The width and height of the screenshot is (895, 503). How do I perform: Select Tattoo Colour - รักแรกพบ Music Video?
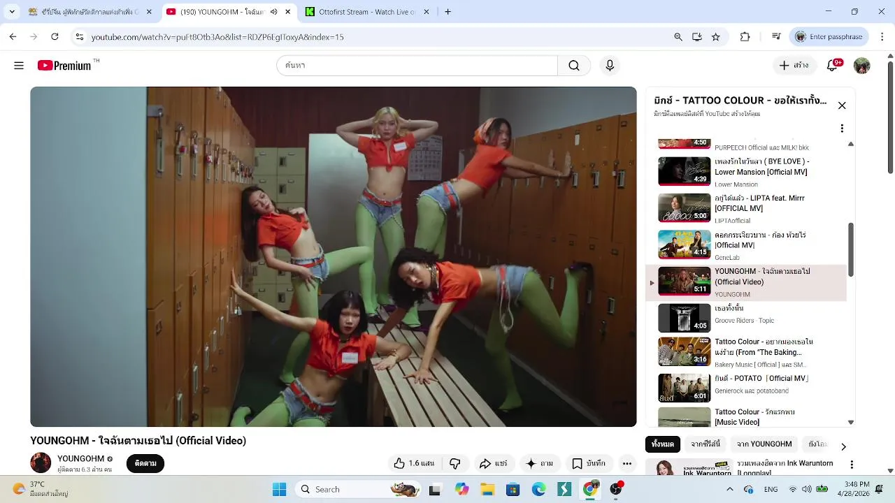746,417
